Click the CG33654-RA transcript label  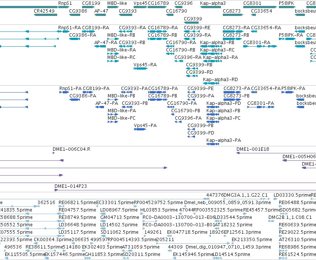coord(266,27)
